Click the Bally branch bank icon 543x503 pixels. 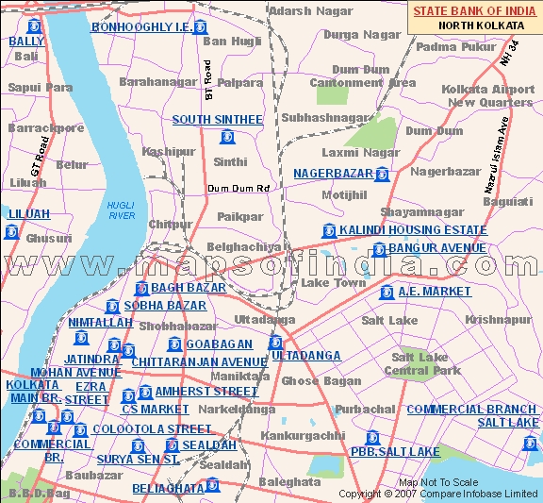34,26
